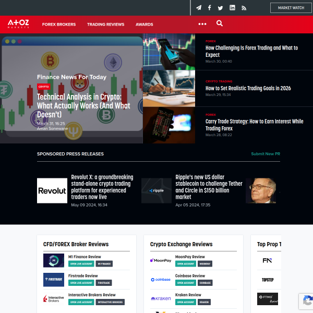Open the phone trading chart thumbnail
This screenshot has height=313, width=313.
coord(169,52)
